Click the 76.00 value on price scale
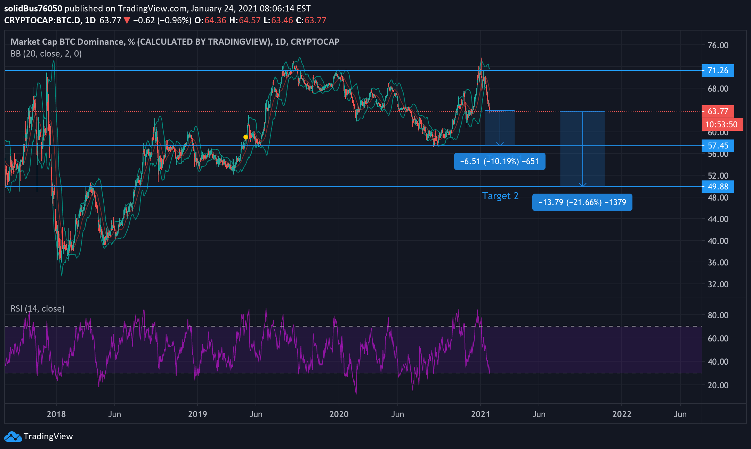 (718, 45)
